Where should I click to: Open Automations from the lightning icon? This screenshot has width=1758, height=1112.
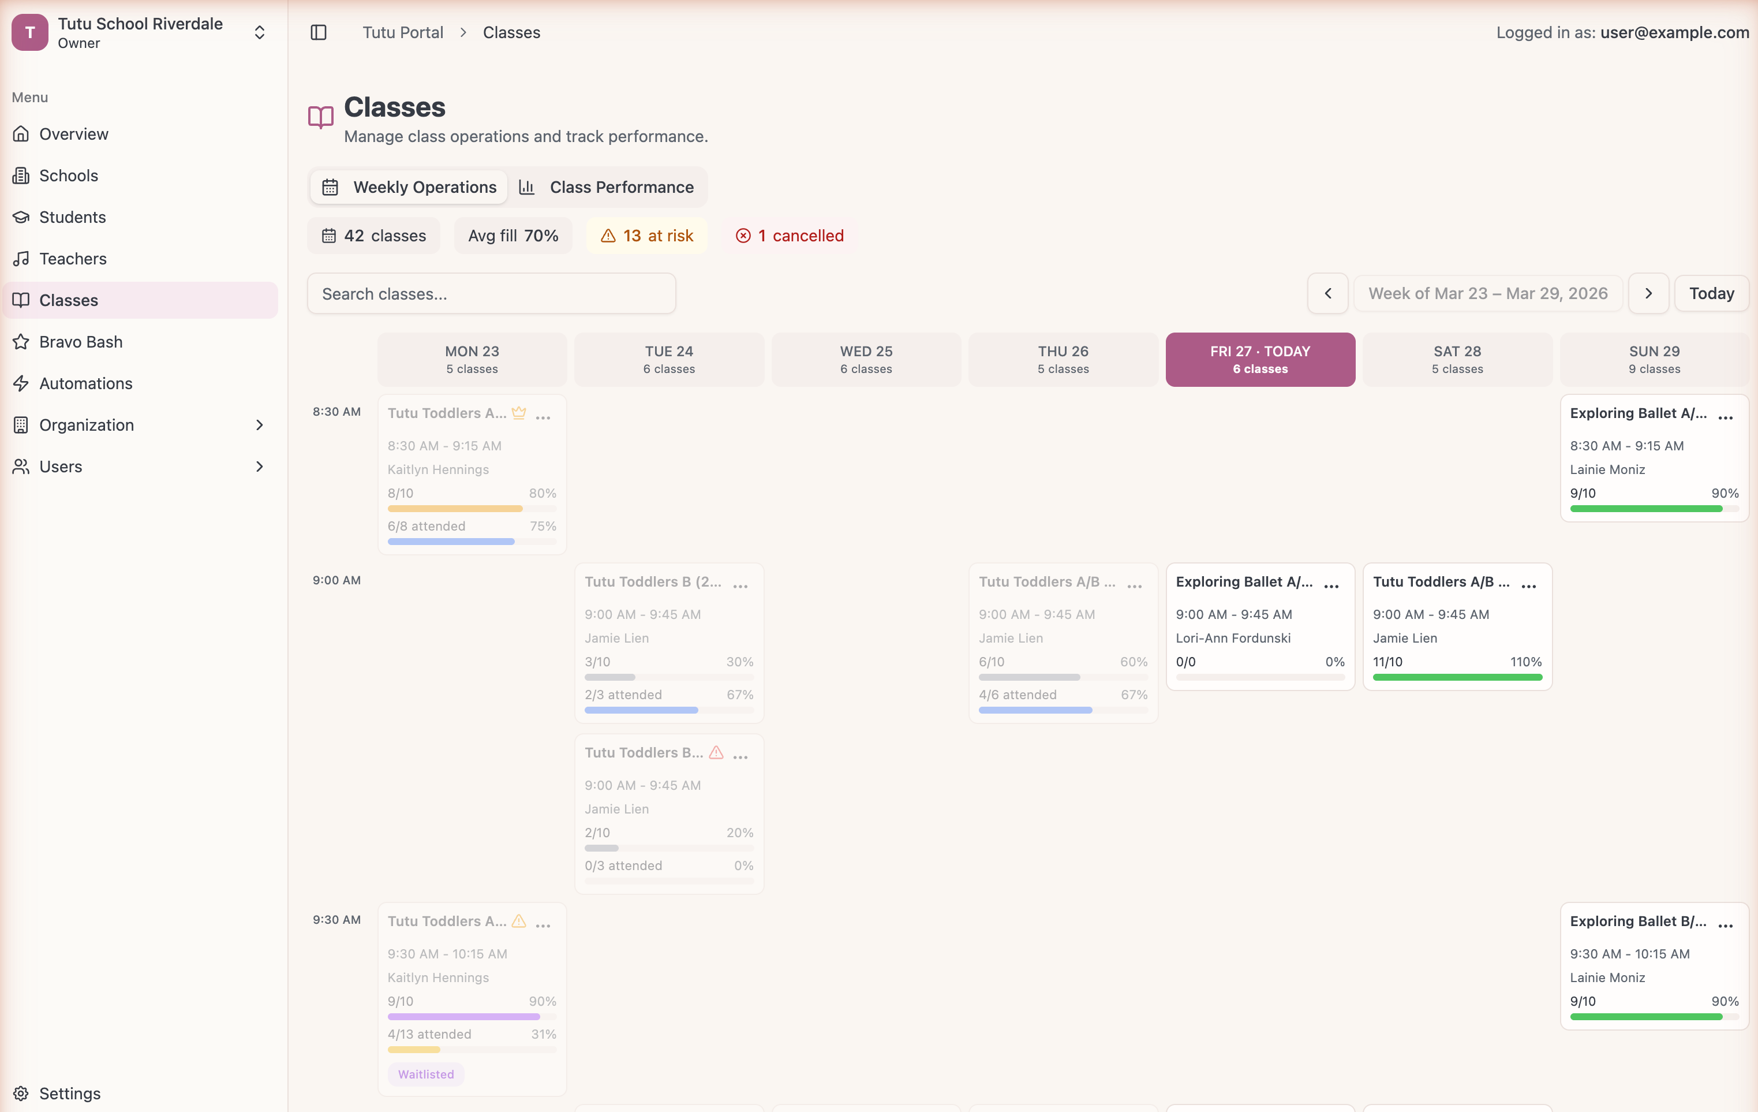pyautogui.click(x=21, y=383)
